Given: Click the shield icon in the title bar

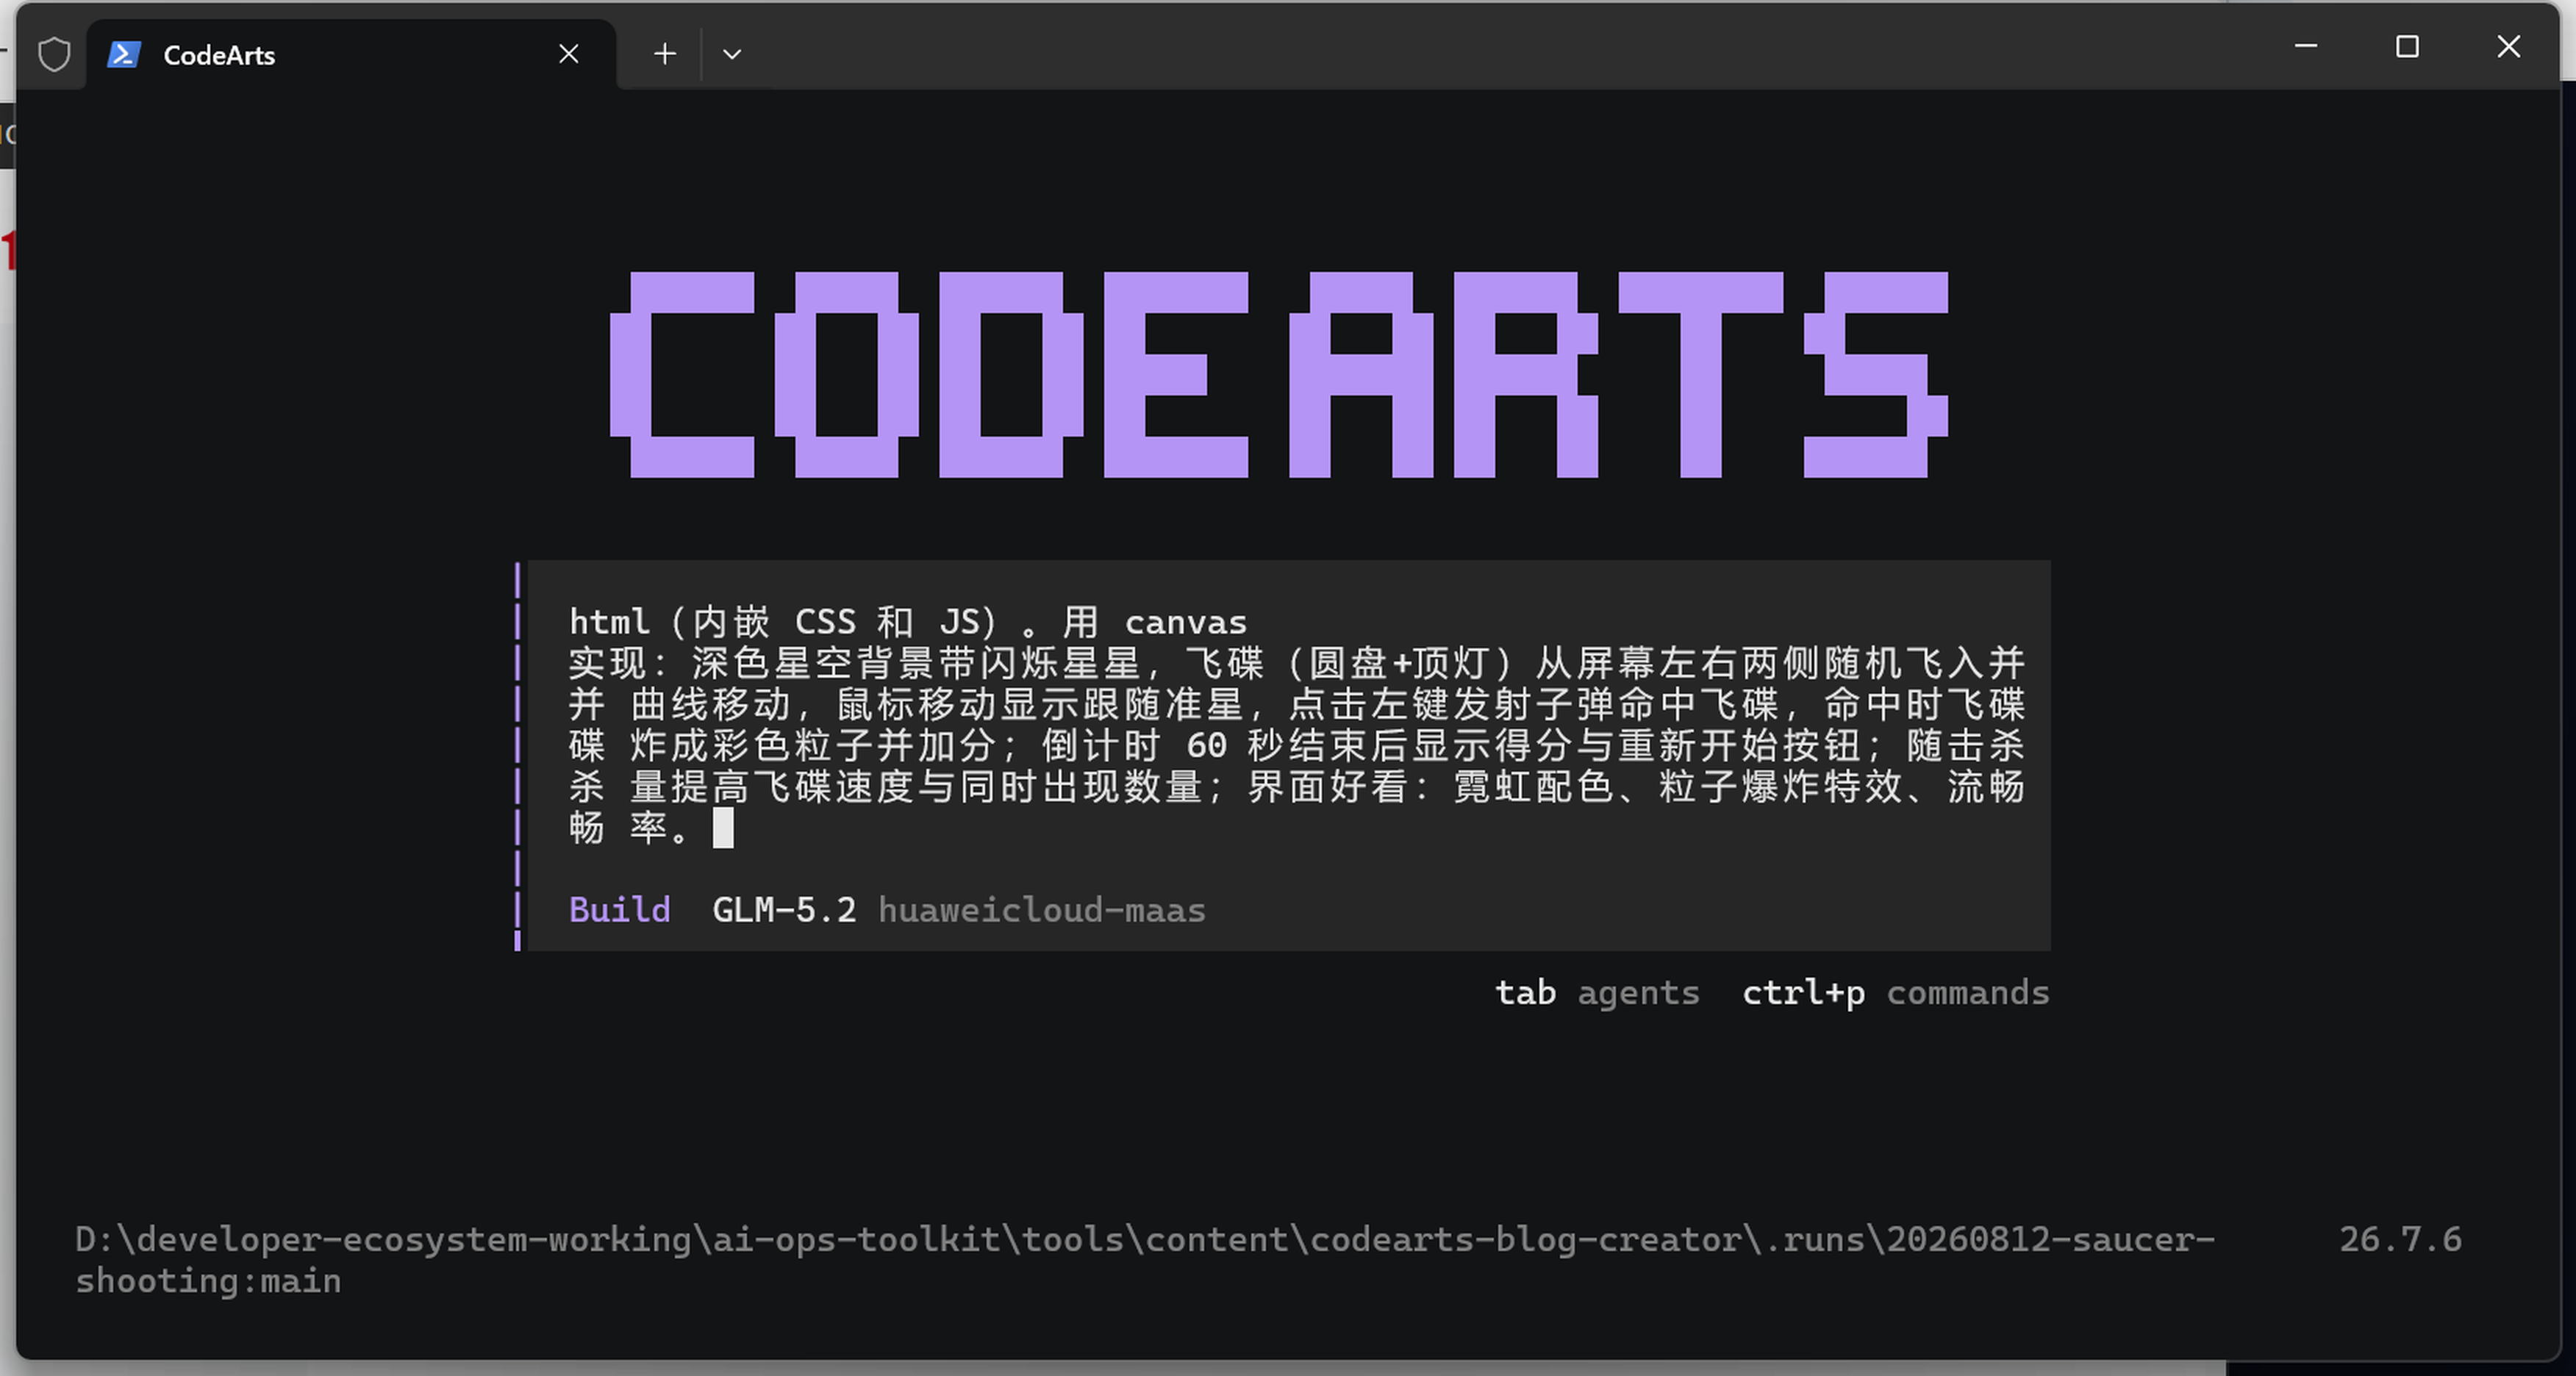Looking at the screenshot, I should tap(54, 54).
